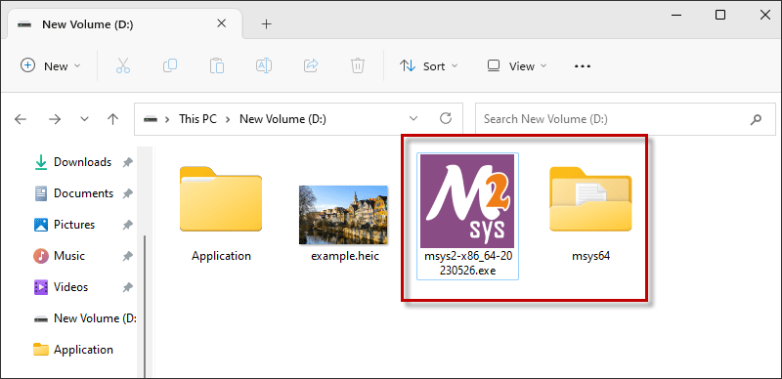Screen dimensions: 782x379
Task: Select the msys2-x86_64-20230526.exe installer file
Action: [x=467, y=217]
